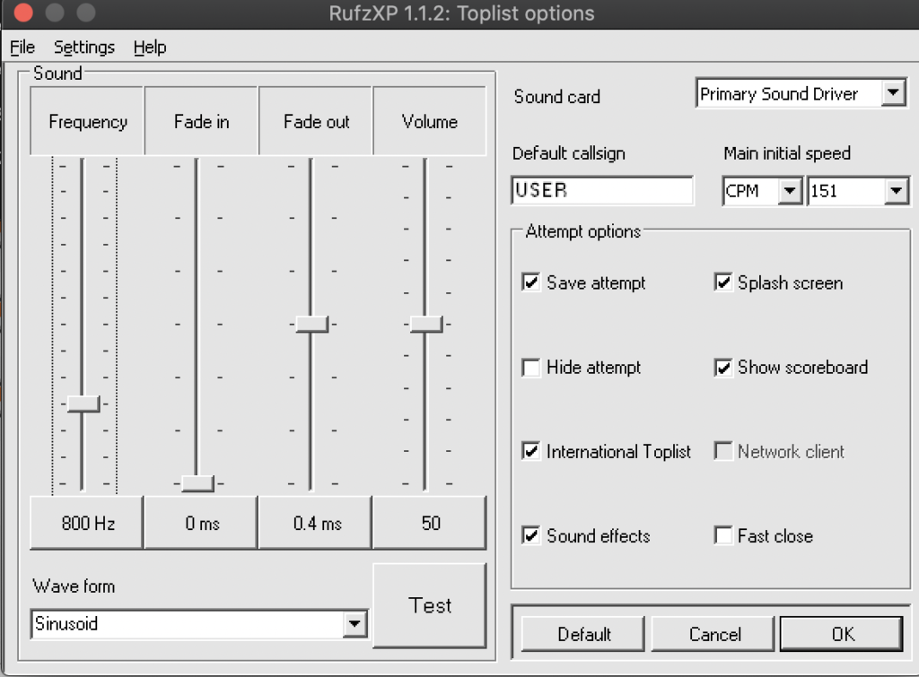Click the Volume slider handle

coord(426,324)
